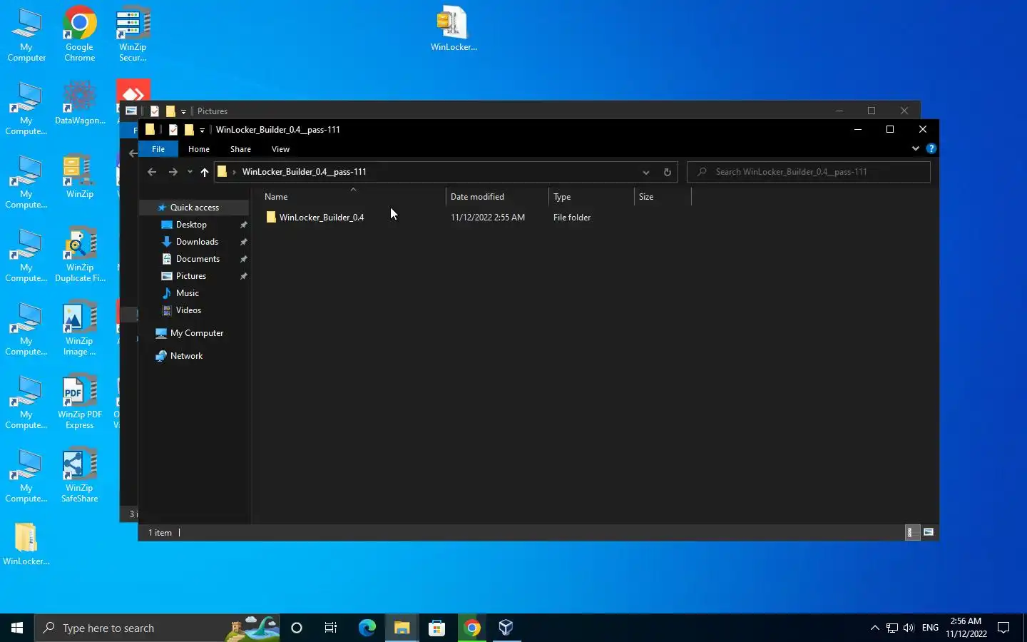The width and height of the screenshot is (1027, 642).
Task: Expand the address bar history dropdown
Action: click(x=645, y=172)
